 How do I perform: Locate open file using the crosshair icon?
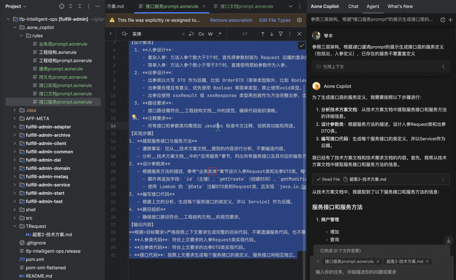pos(62,6)
